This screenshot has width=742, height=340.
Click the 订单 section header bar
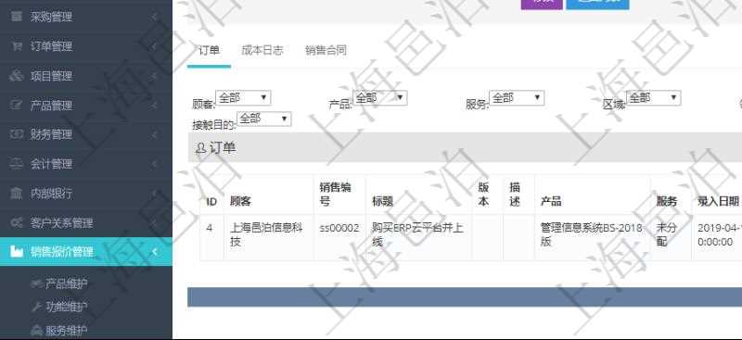[465, 147]
